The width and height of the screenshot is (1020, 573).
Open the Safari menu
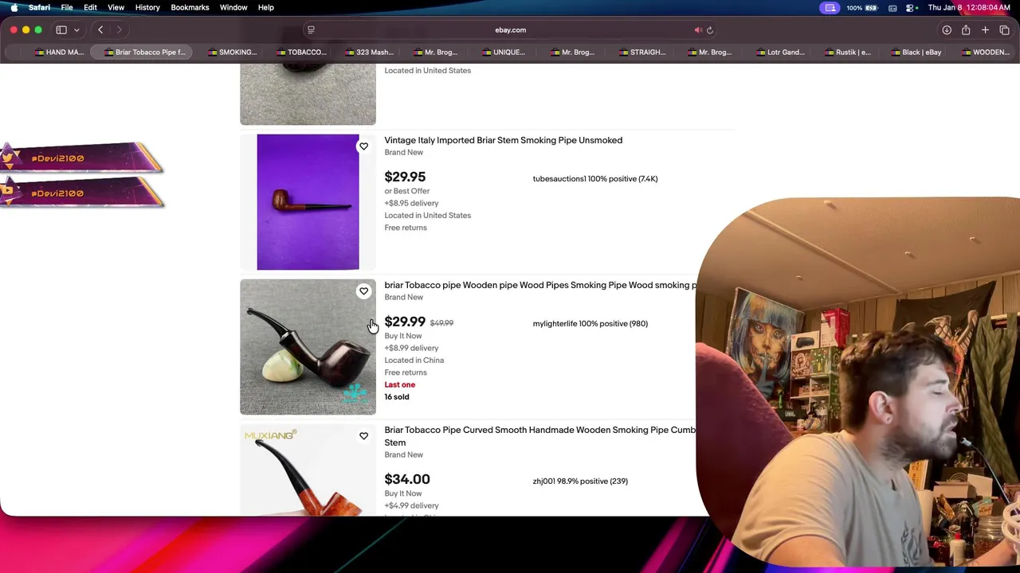[39, 8]
